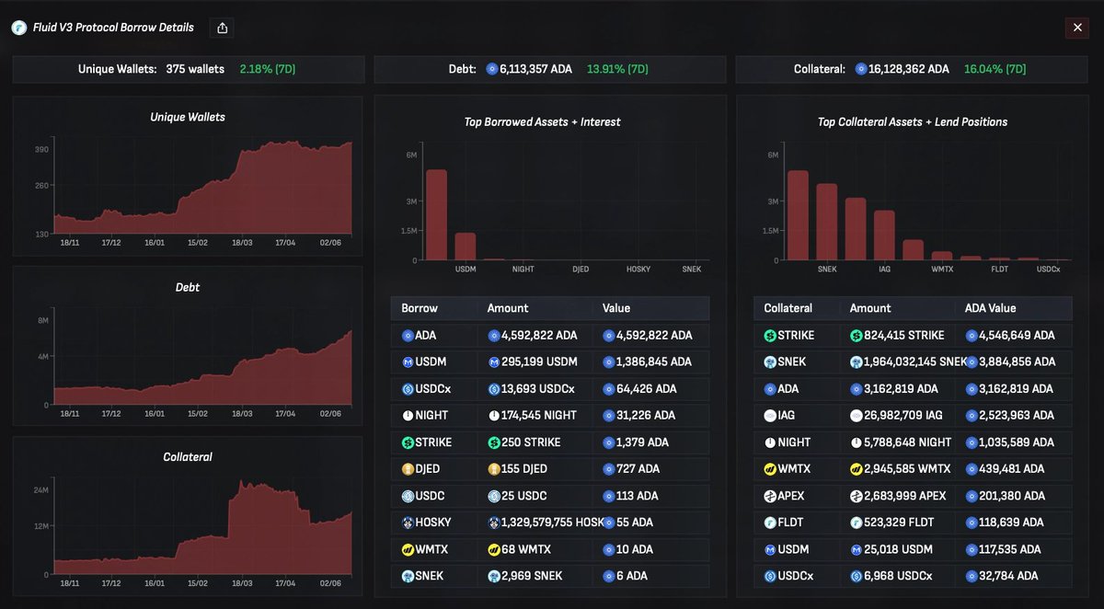This screenshot has width=1104, height=609.
Task: Click the WMTX icon in Collateral column
Action: pyautogui.click(x=770, y=469)
